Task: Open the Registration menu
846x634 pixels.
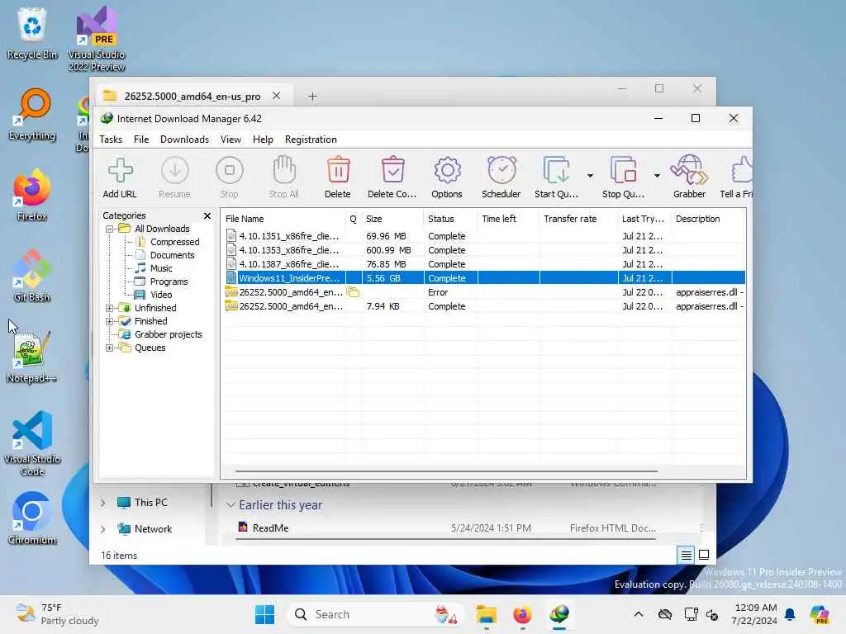Action: 311,140
